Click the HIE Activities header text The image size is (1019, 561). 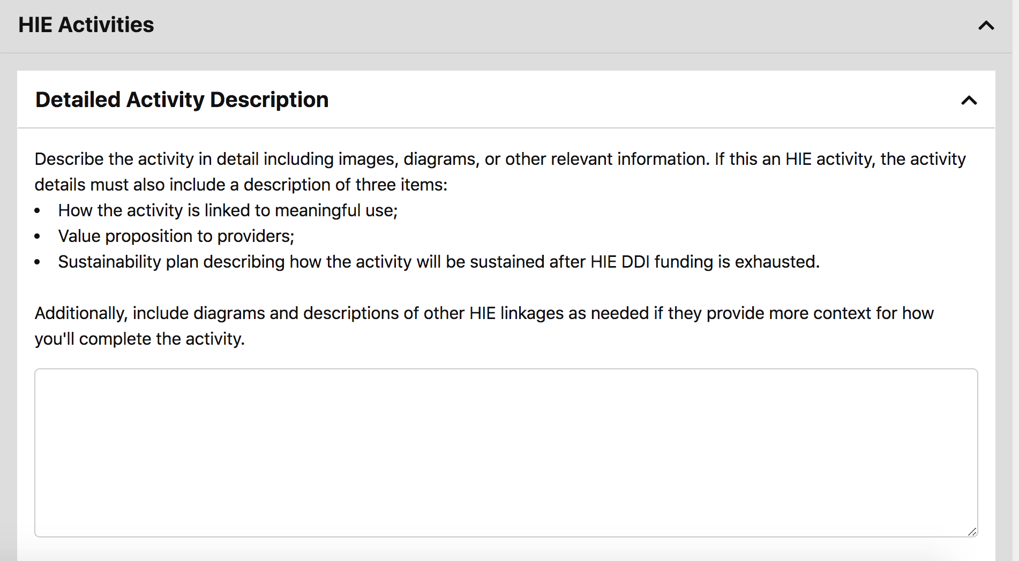(x=86, y=25)
